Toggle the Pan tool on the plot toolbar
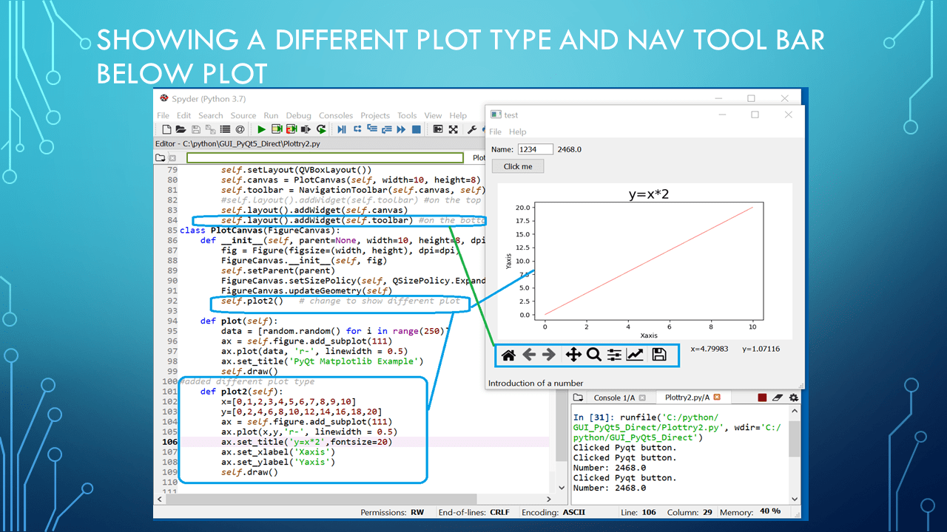Screen dimensions: 947x532 pyautogui.click(x=573, y=355)
